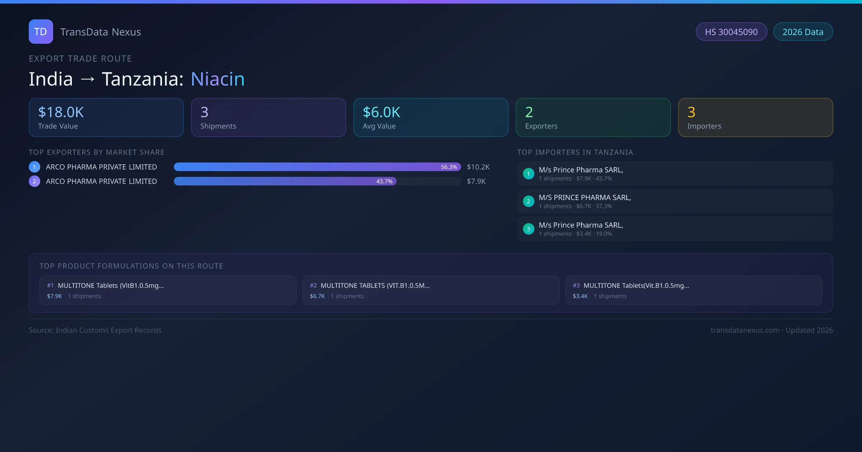
Task: Open the M/S PRINCE PHARMA SARL uppercase importer row
Action: [675, 201]
